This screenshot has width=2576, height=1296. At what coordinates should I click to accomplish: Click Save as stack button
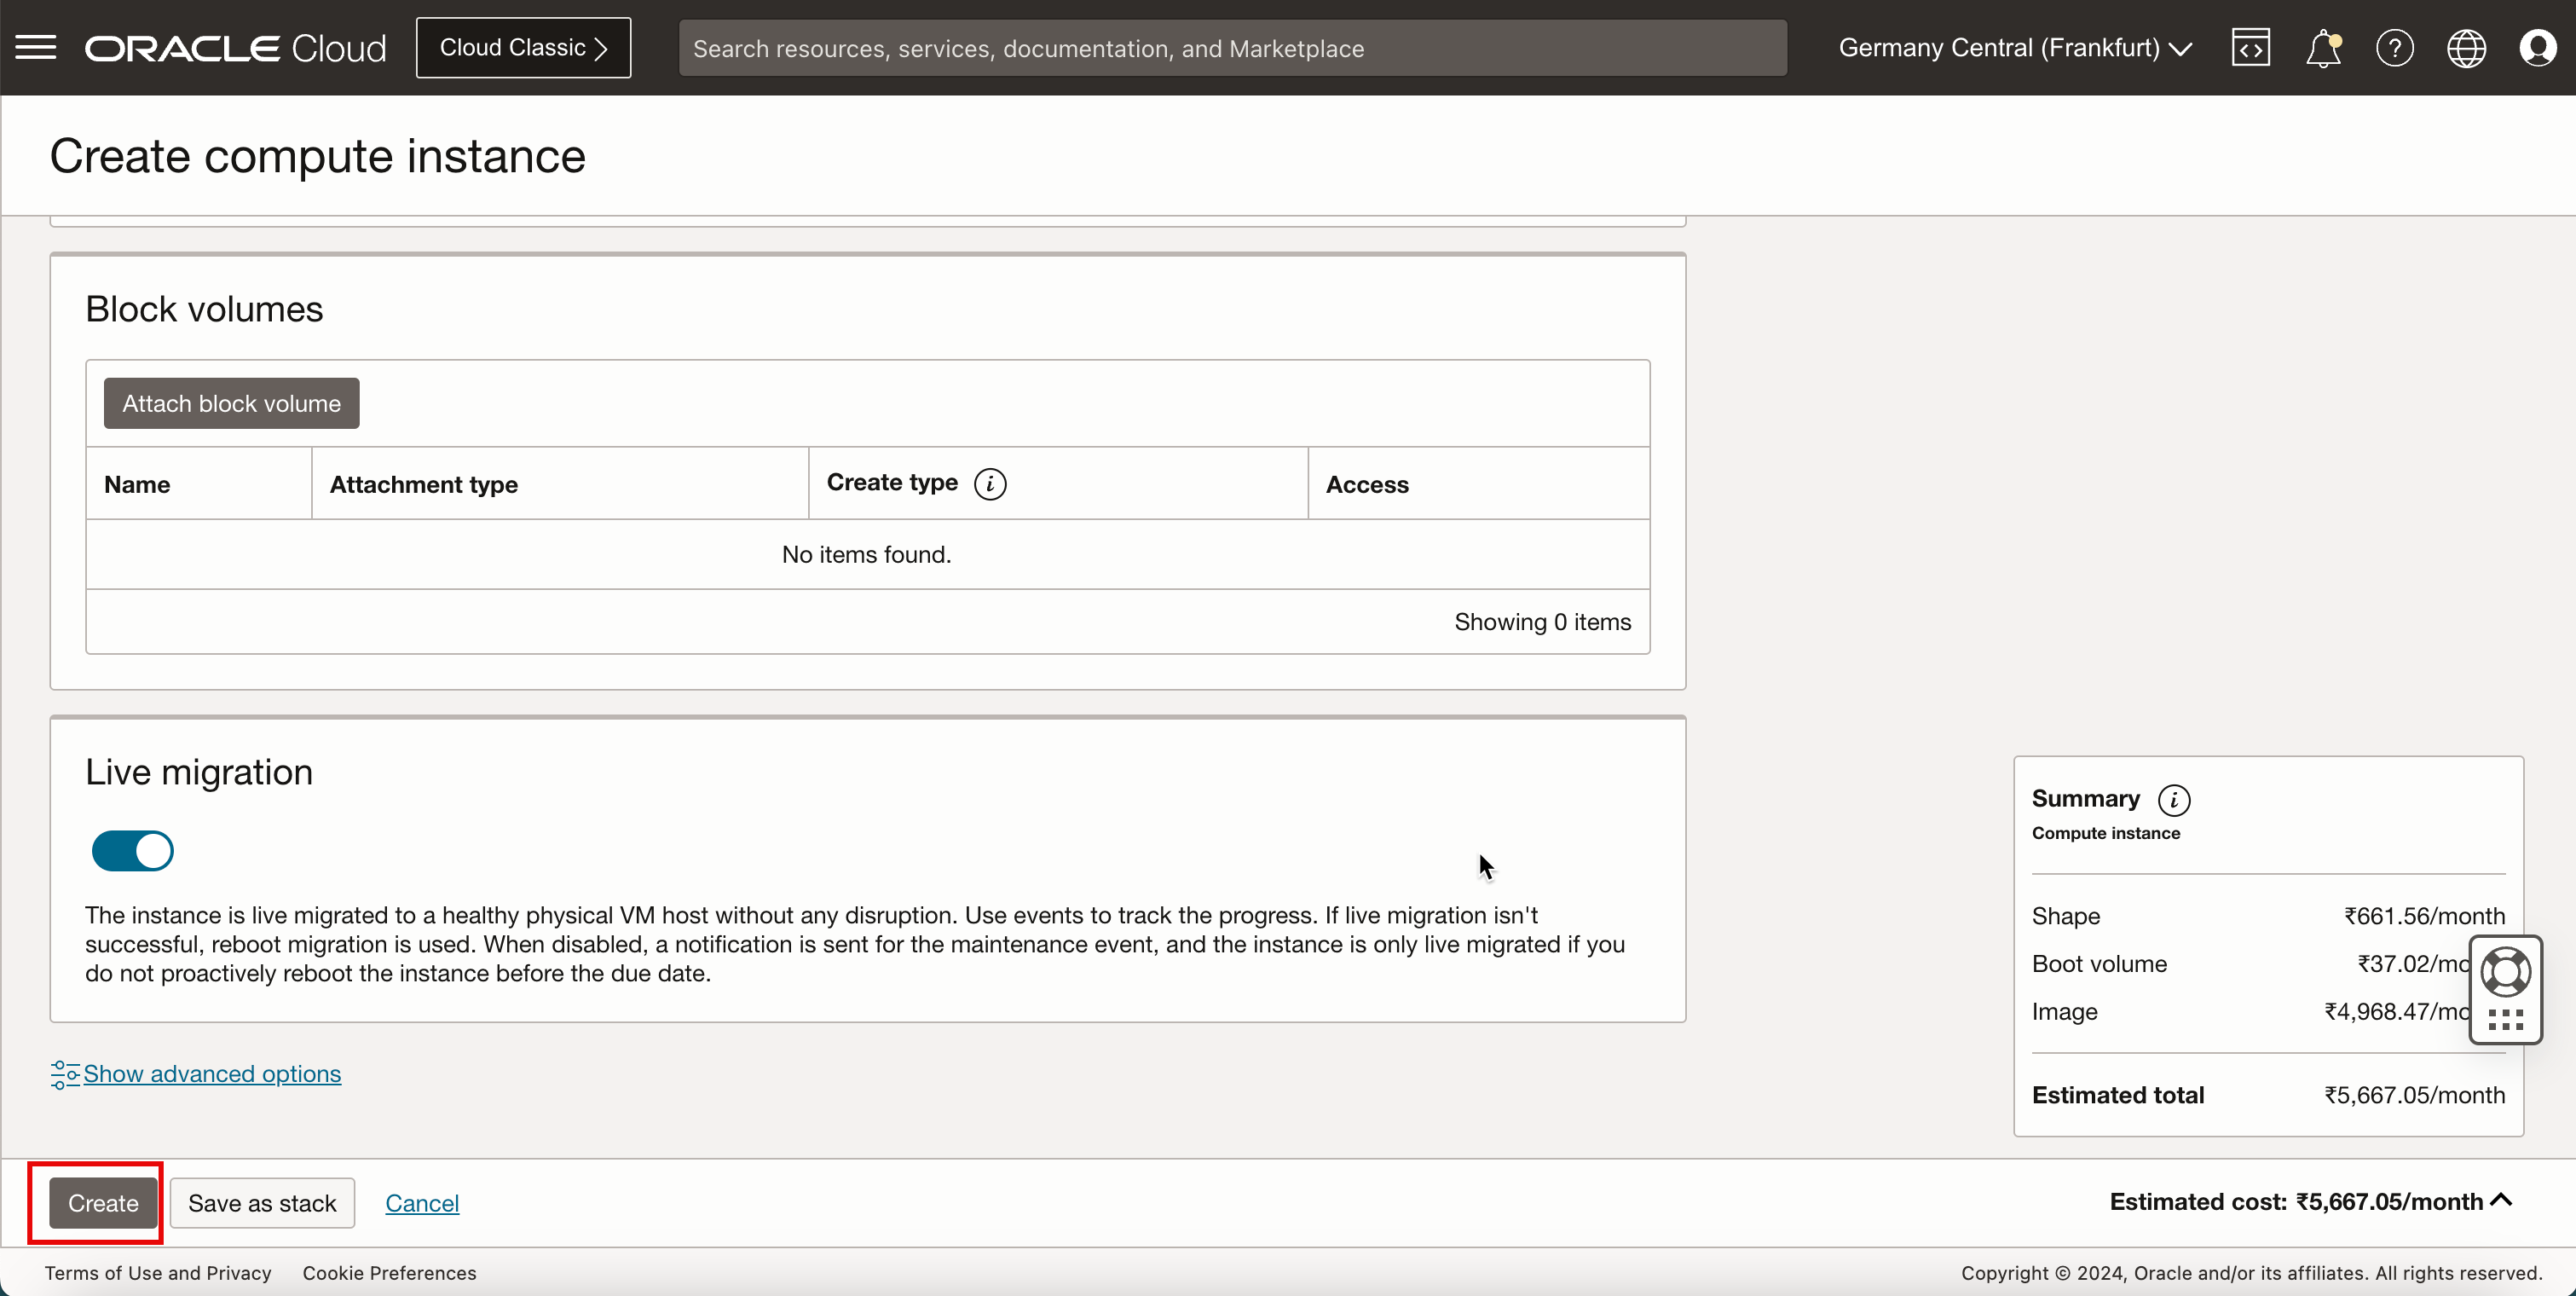pos(263,1203)
